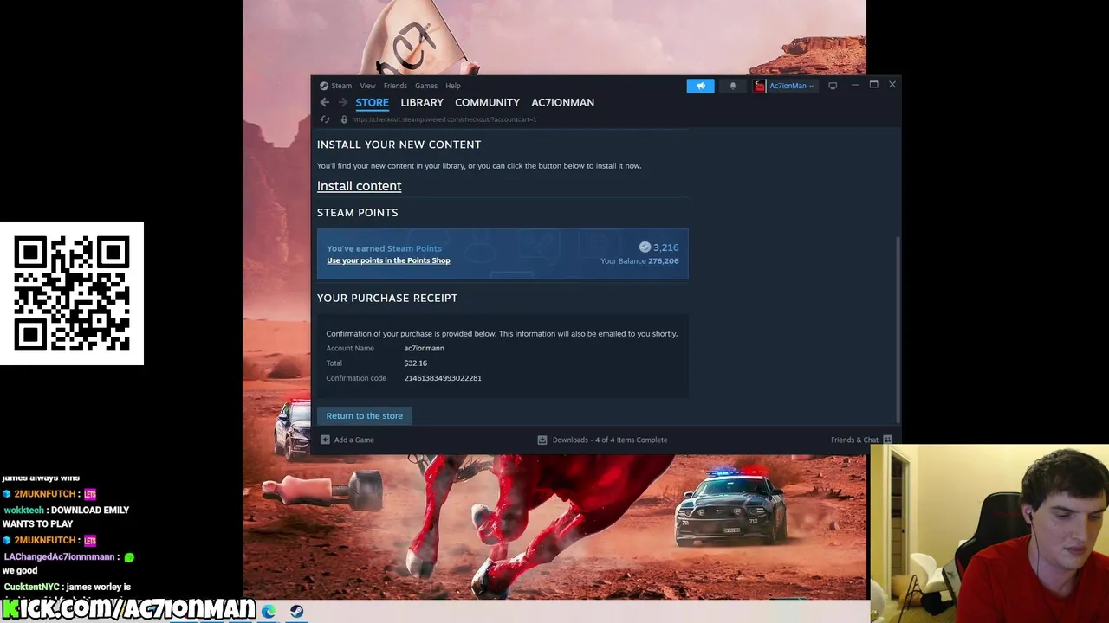Click the Install content link

pos(359,186)
